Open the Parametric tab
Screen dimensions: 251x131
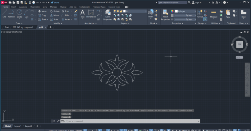pos(35,7)
